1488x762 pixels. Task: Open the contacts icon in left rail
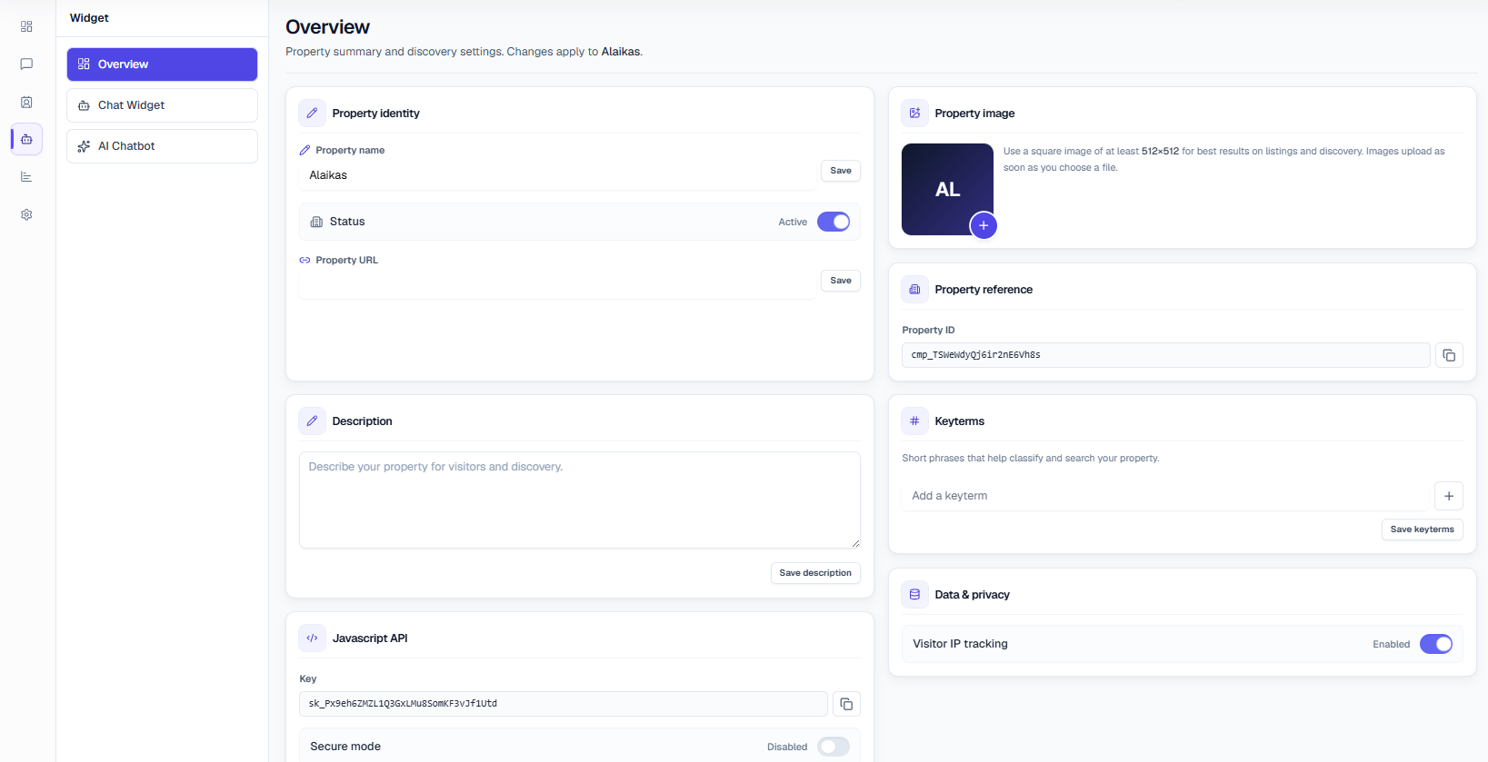26,103
